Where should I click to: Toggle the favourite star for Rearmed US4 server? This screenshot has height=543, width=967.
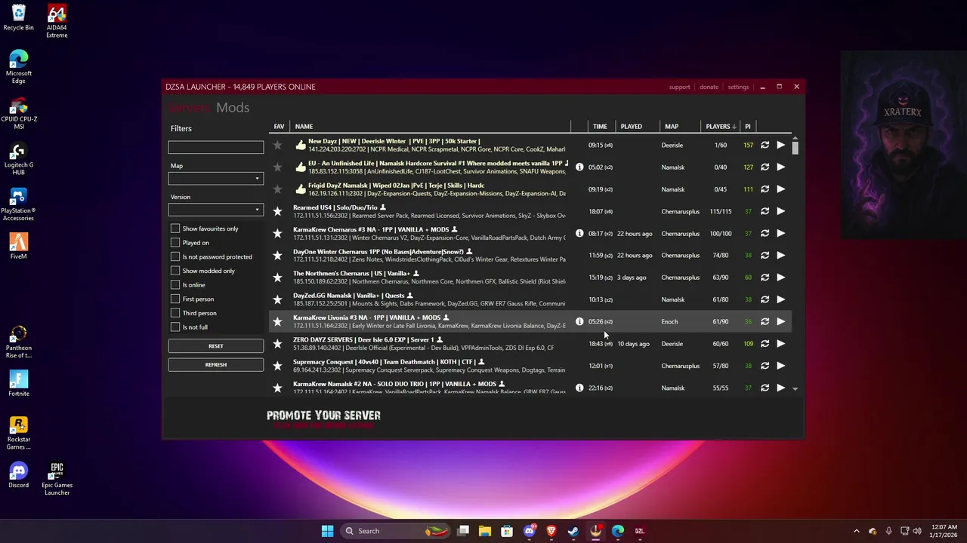point(277,211)
